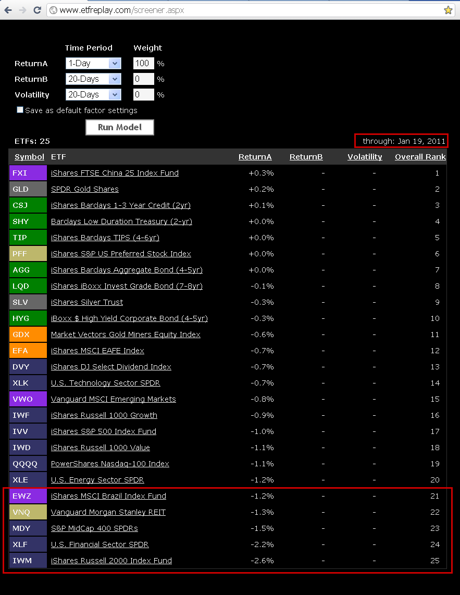Screen dimensions: 460x595
Task: Open iShares MSCI Brazil Index Fund link
Action: [108, 496]
